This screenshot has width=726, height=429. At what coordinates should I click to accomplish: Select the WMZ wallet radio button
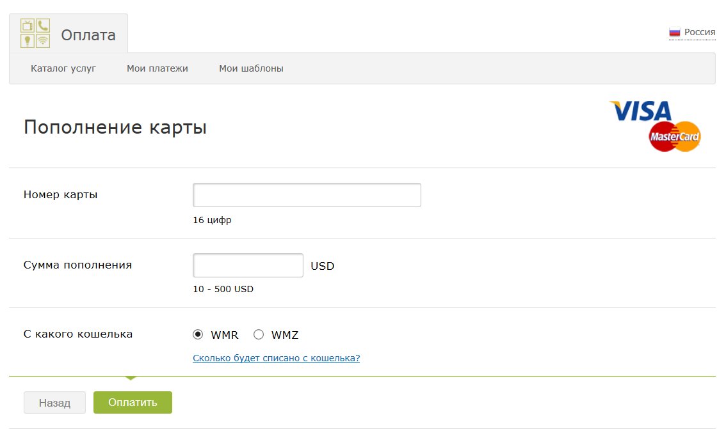[259, 334]
